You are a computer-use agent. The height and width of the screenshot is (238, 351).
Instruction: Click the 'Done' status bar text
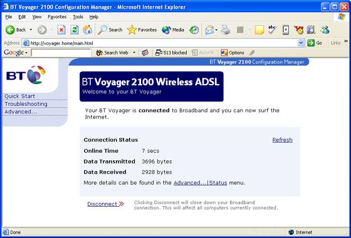click(x=15, y=232)
